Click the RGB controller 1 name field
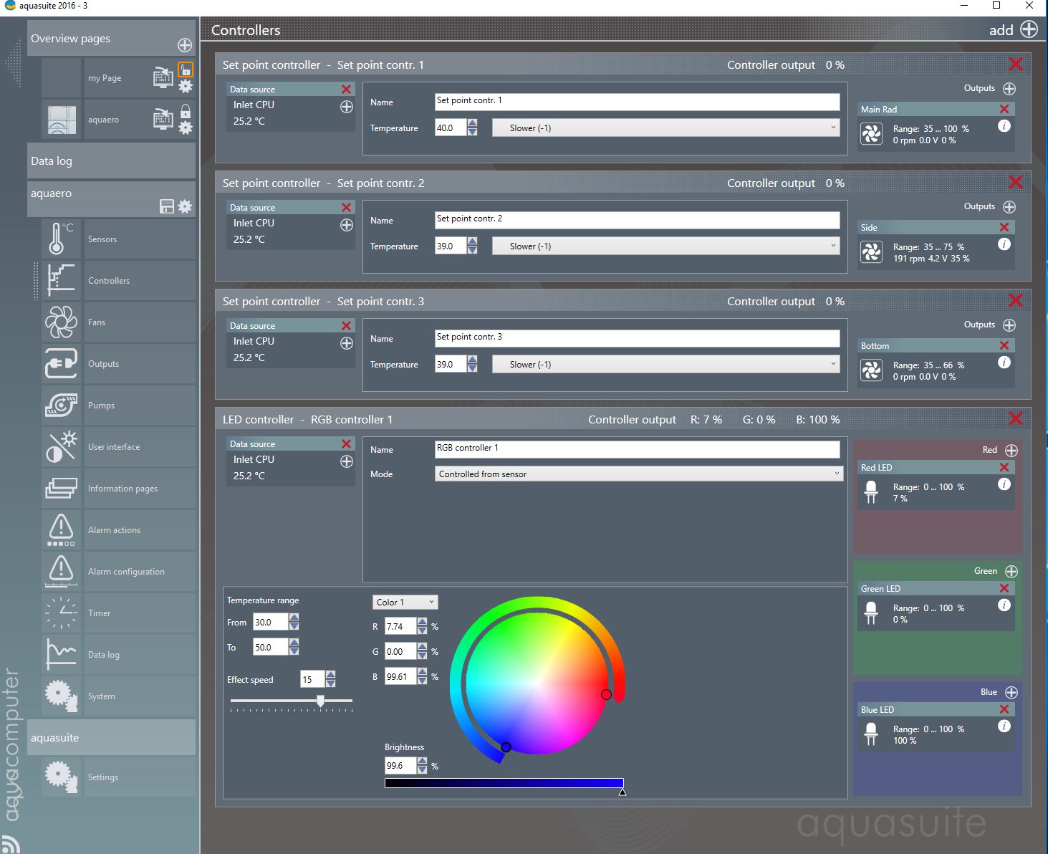Image resolution: width=1048 pixels, height=854 pixels. (637, 448)
